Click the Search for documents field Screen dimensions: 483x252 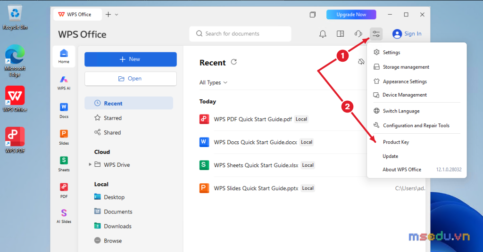point(240,34)
